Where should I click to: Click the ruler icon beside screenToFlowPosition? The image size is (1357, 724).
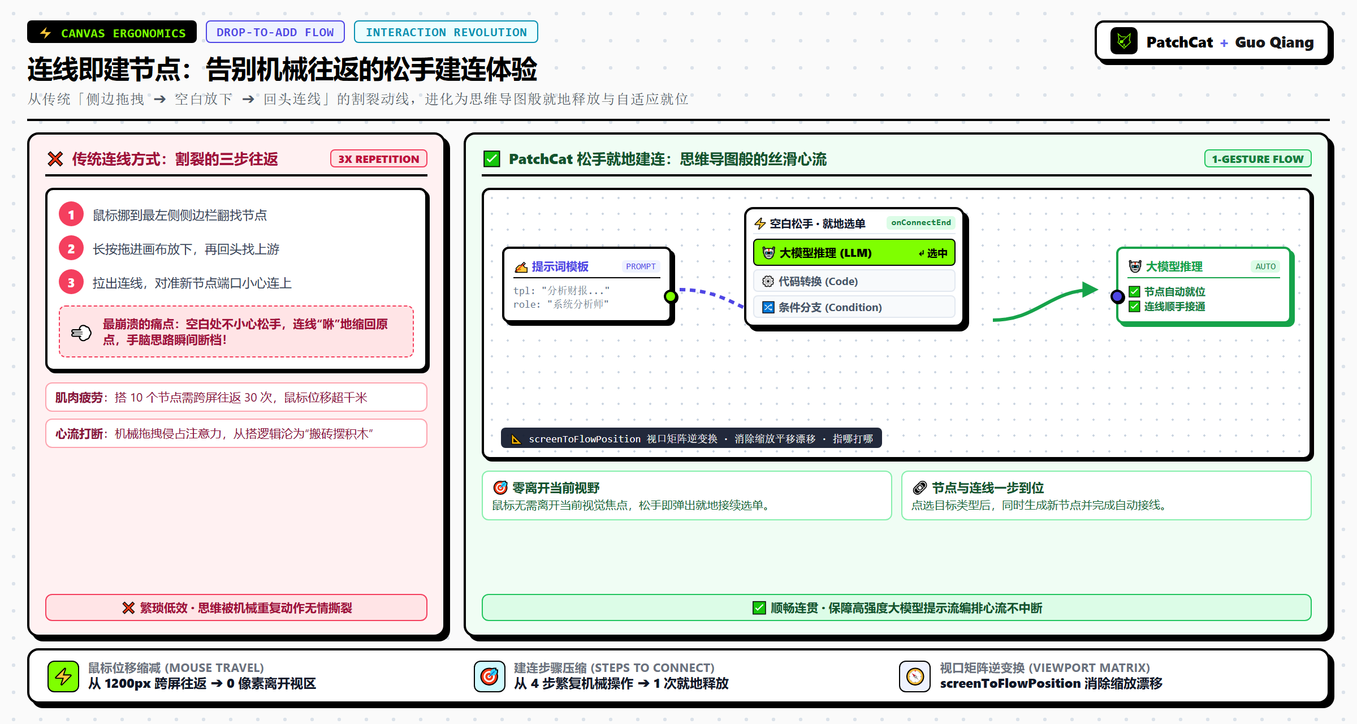516,439
